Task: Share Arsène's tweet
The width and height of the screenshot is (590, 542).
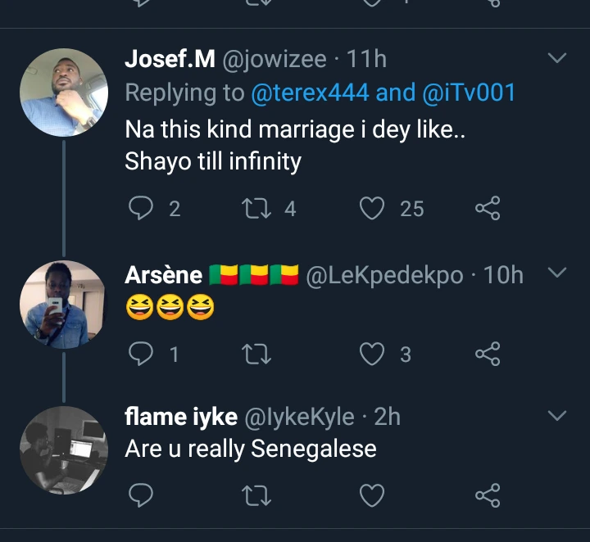Action: coord(488,354)
